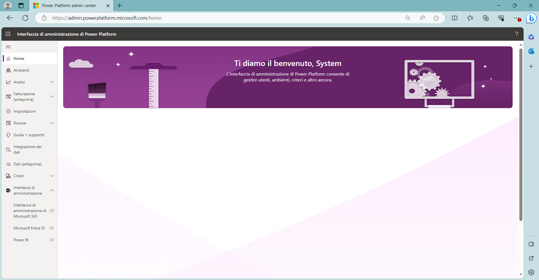
Task: Open Ambienti in the navigation
Action: click(x=29, y=70)
